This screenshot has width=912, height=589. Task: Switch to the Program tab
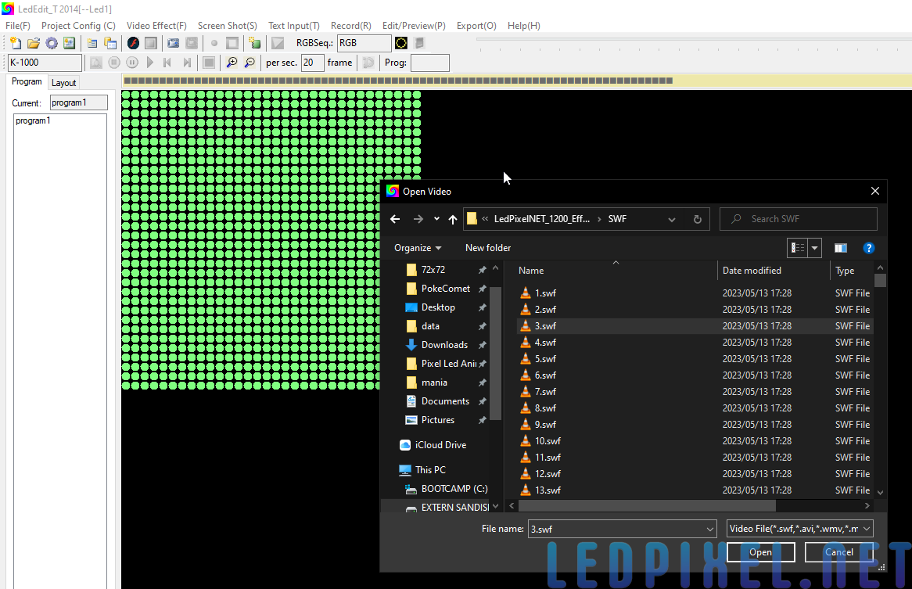pos(27,81)
